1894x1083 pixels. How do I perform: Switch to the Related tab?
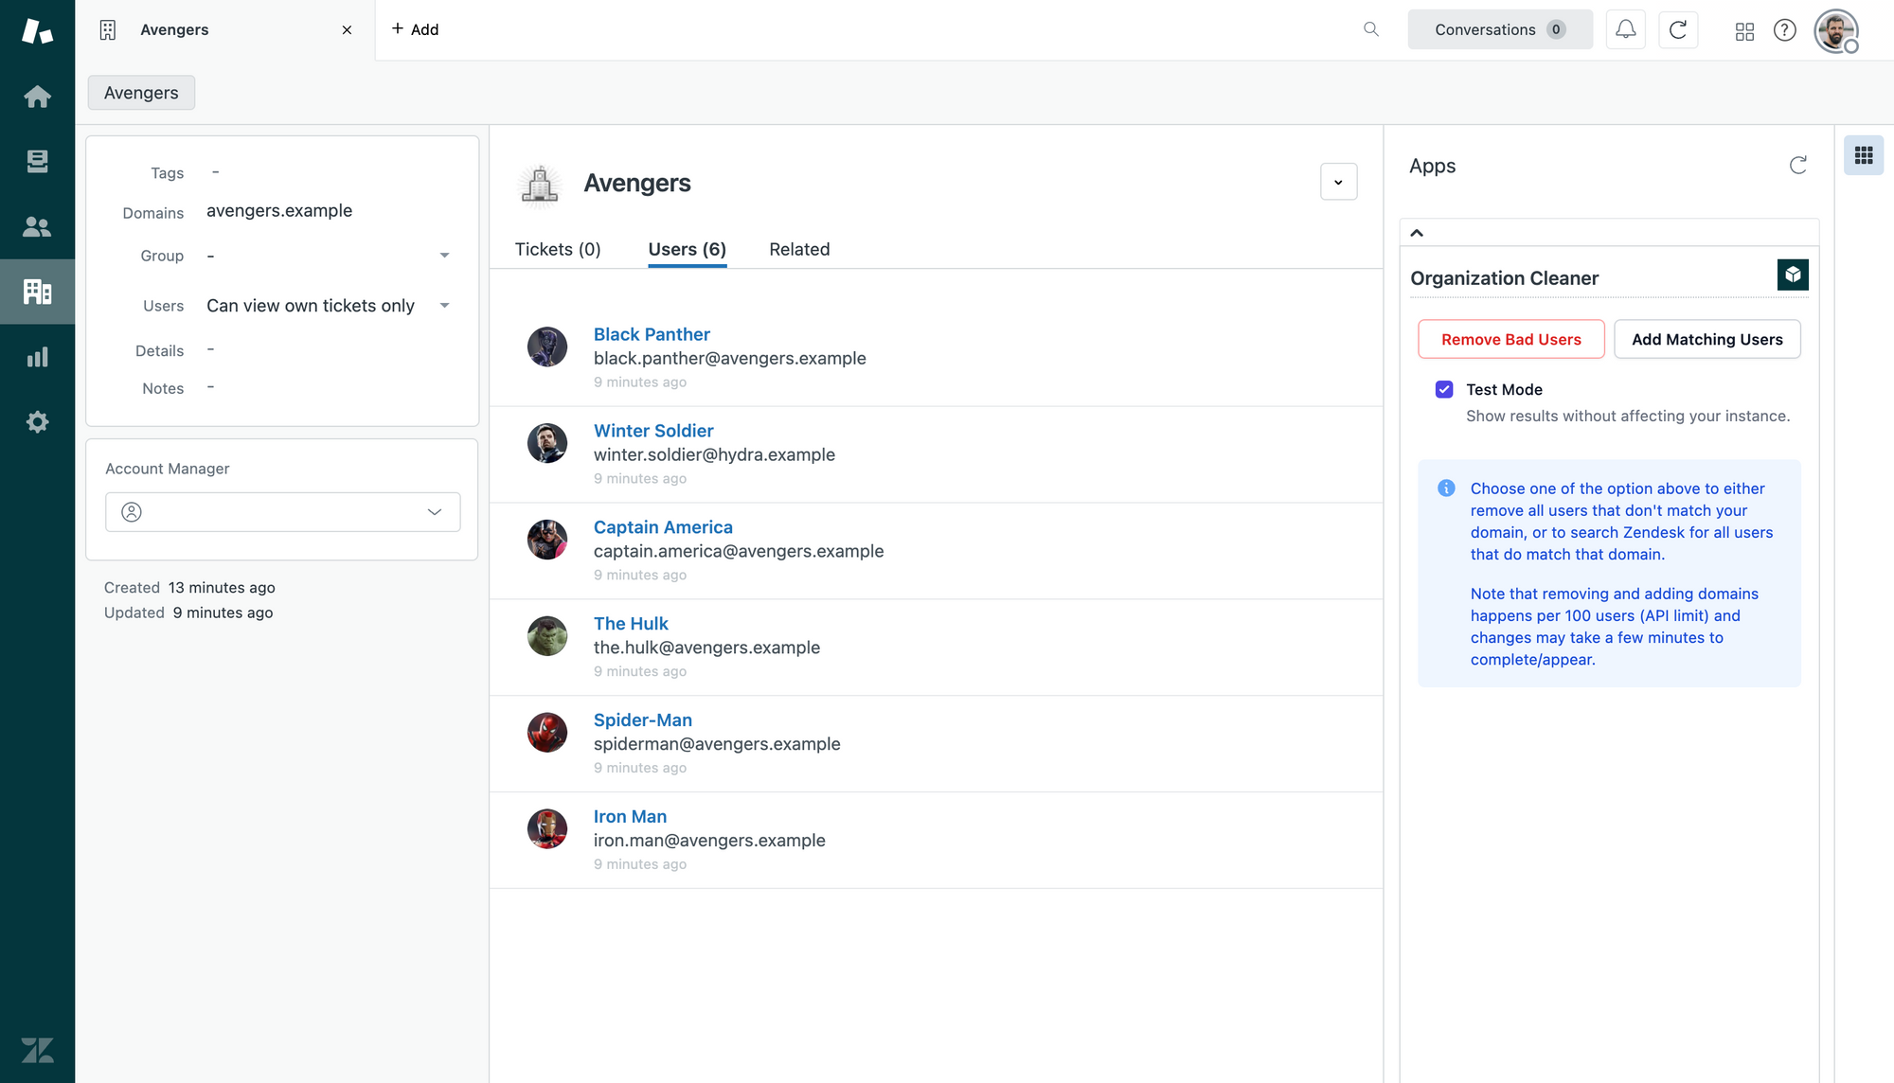(799, 249)
